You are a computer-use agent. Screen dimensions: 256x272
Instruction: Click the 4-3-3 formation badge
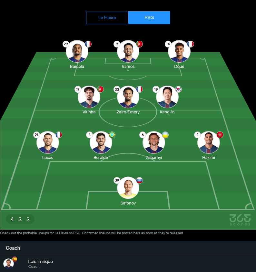pos(20,219)
